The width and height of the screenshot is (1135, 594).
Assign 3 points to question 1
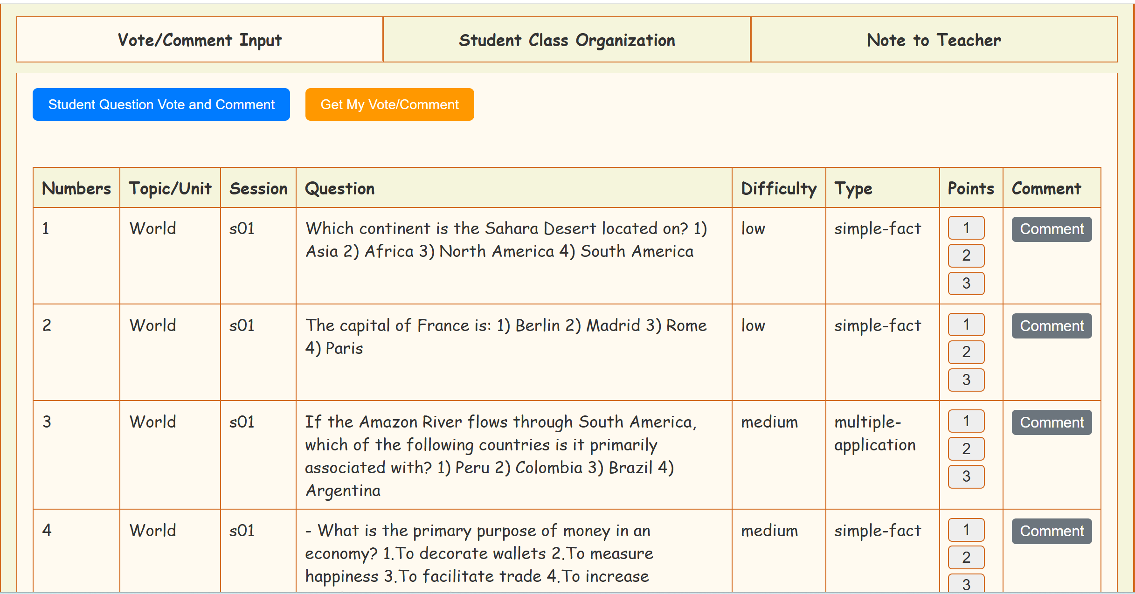click(966, 283)
